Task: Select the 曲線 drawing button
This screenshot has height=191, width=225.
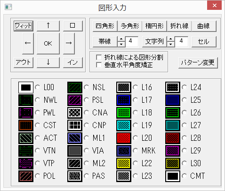Action: pyautogui.click(x=204, y=26)
